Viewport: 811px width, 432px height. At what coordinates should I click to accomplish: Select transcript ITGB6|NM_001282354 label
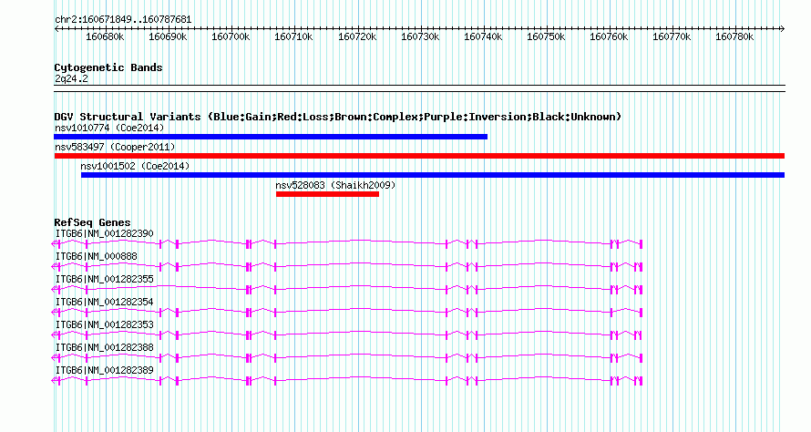[x=105, y=303]
